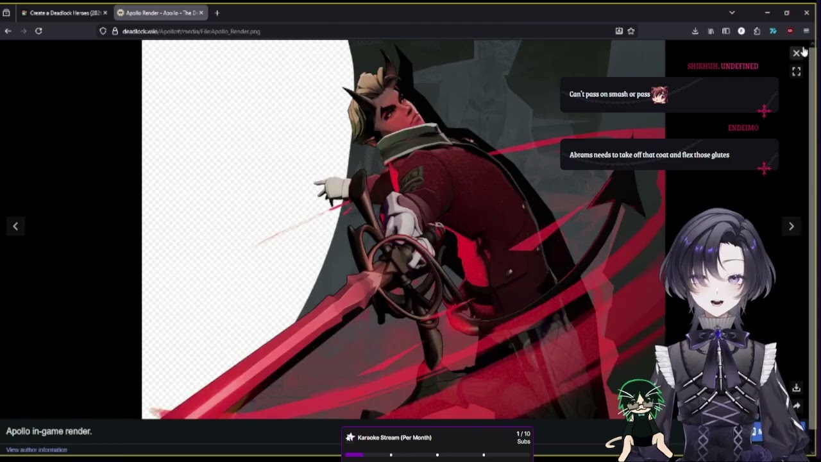Toggle the browser sidebar
821x462 pixels.
[726, 31]
